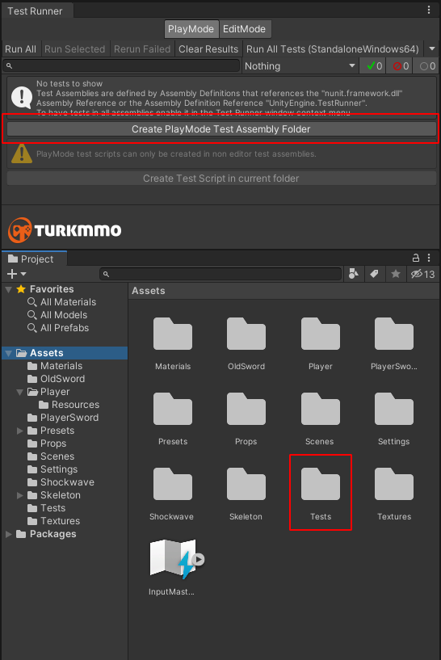Select the PlayMode tab
This screenshot has width=441, height=660.
(x=191, y=29)
